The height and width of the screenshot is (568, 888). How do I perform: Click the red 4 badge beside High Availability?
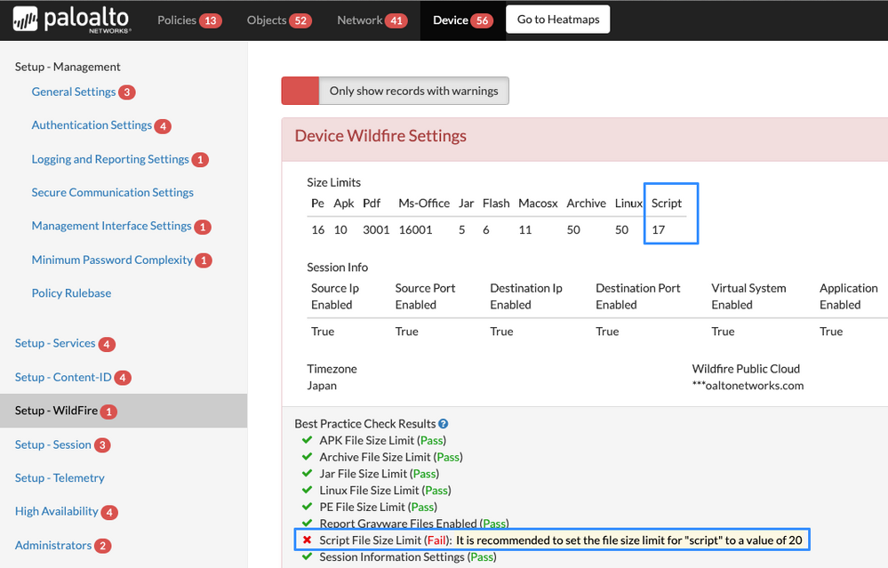tap(109, 512)
